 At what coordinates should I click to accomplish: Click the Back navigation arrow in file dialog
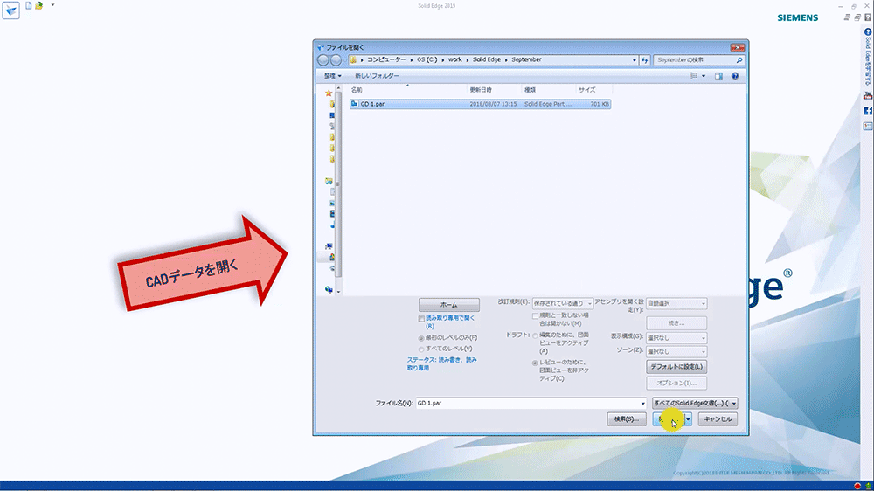[x=323, y=59]
